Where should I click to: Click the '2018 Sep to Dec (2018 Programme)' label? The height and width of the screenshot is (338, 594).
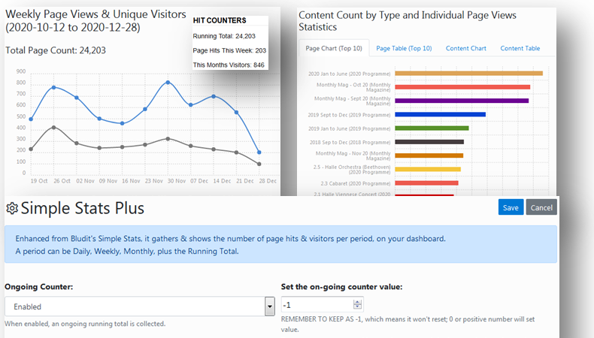pyautogui.click(x=350, y=142)
